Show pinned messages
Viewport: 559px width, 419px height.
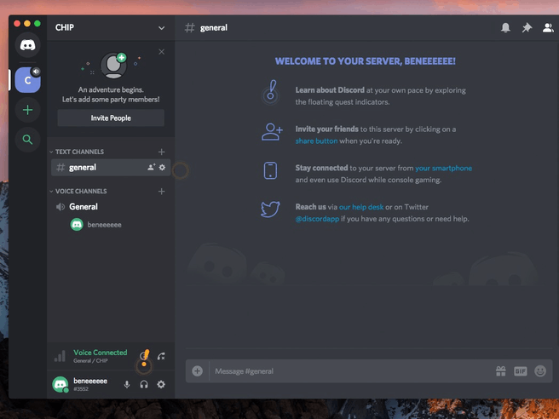[x=527, y=28]
